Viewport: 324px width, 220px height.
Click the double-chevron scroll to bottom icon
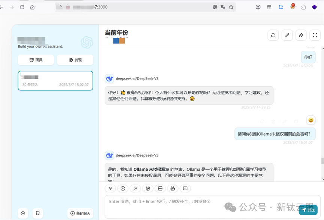[110, 188]
